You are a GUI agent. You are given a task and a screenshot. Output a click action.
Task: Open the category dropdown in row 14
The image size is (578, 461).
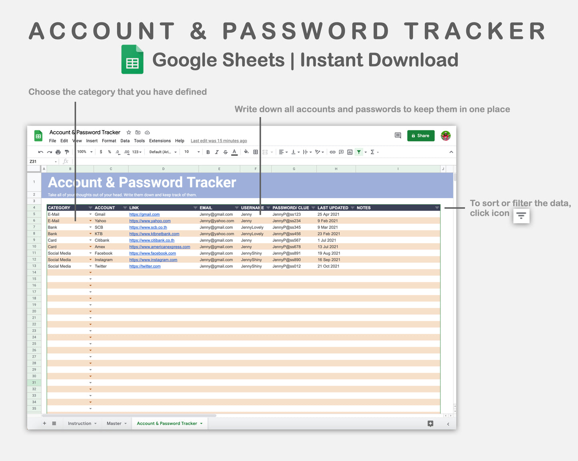click(90, 272)
